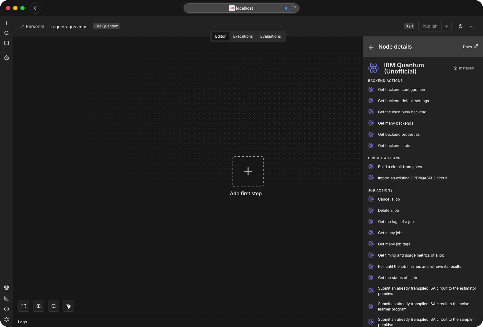Open the three-dot workflow menu

472,26
